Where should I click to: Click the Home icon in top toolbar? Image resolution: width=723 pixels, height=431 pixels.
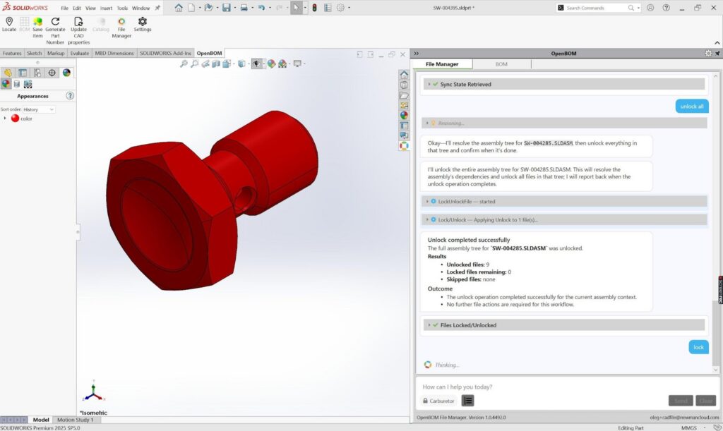179,8
